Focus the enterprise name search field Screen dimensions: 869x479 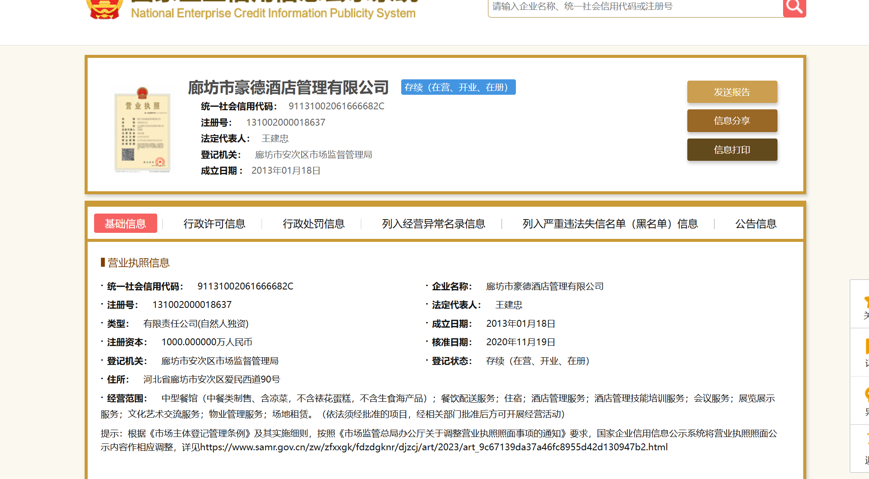(x=635, y=7)
